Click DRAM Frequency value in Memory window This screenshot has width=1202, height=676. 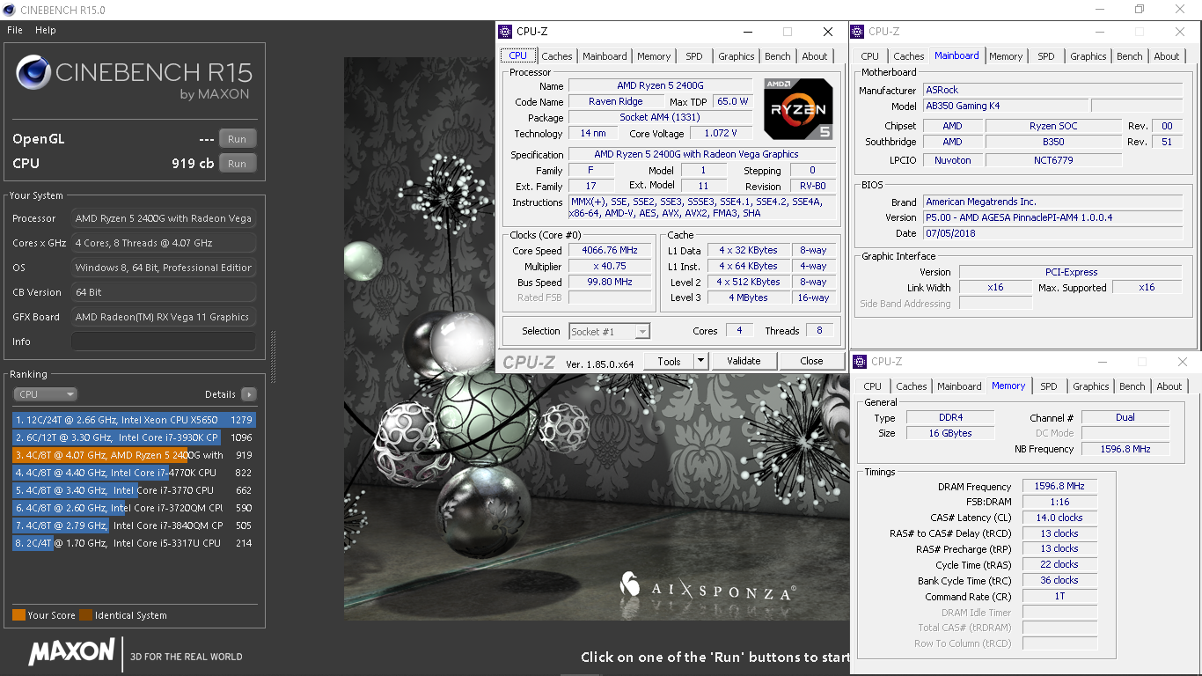point(1059,486)
